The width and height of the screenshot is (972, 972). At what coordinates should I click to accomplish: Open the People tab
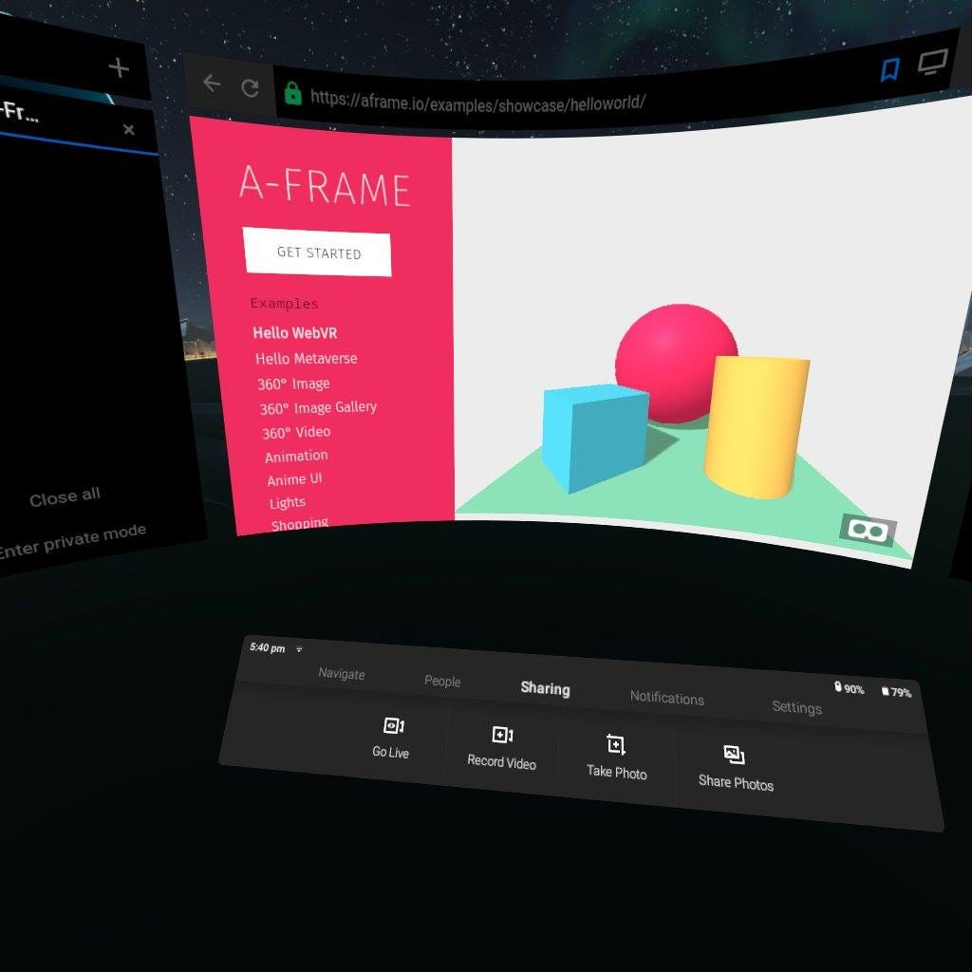[x=442, y=681]
